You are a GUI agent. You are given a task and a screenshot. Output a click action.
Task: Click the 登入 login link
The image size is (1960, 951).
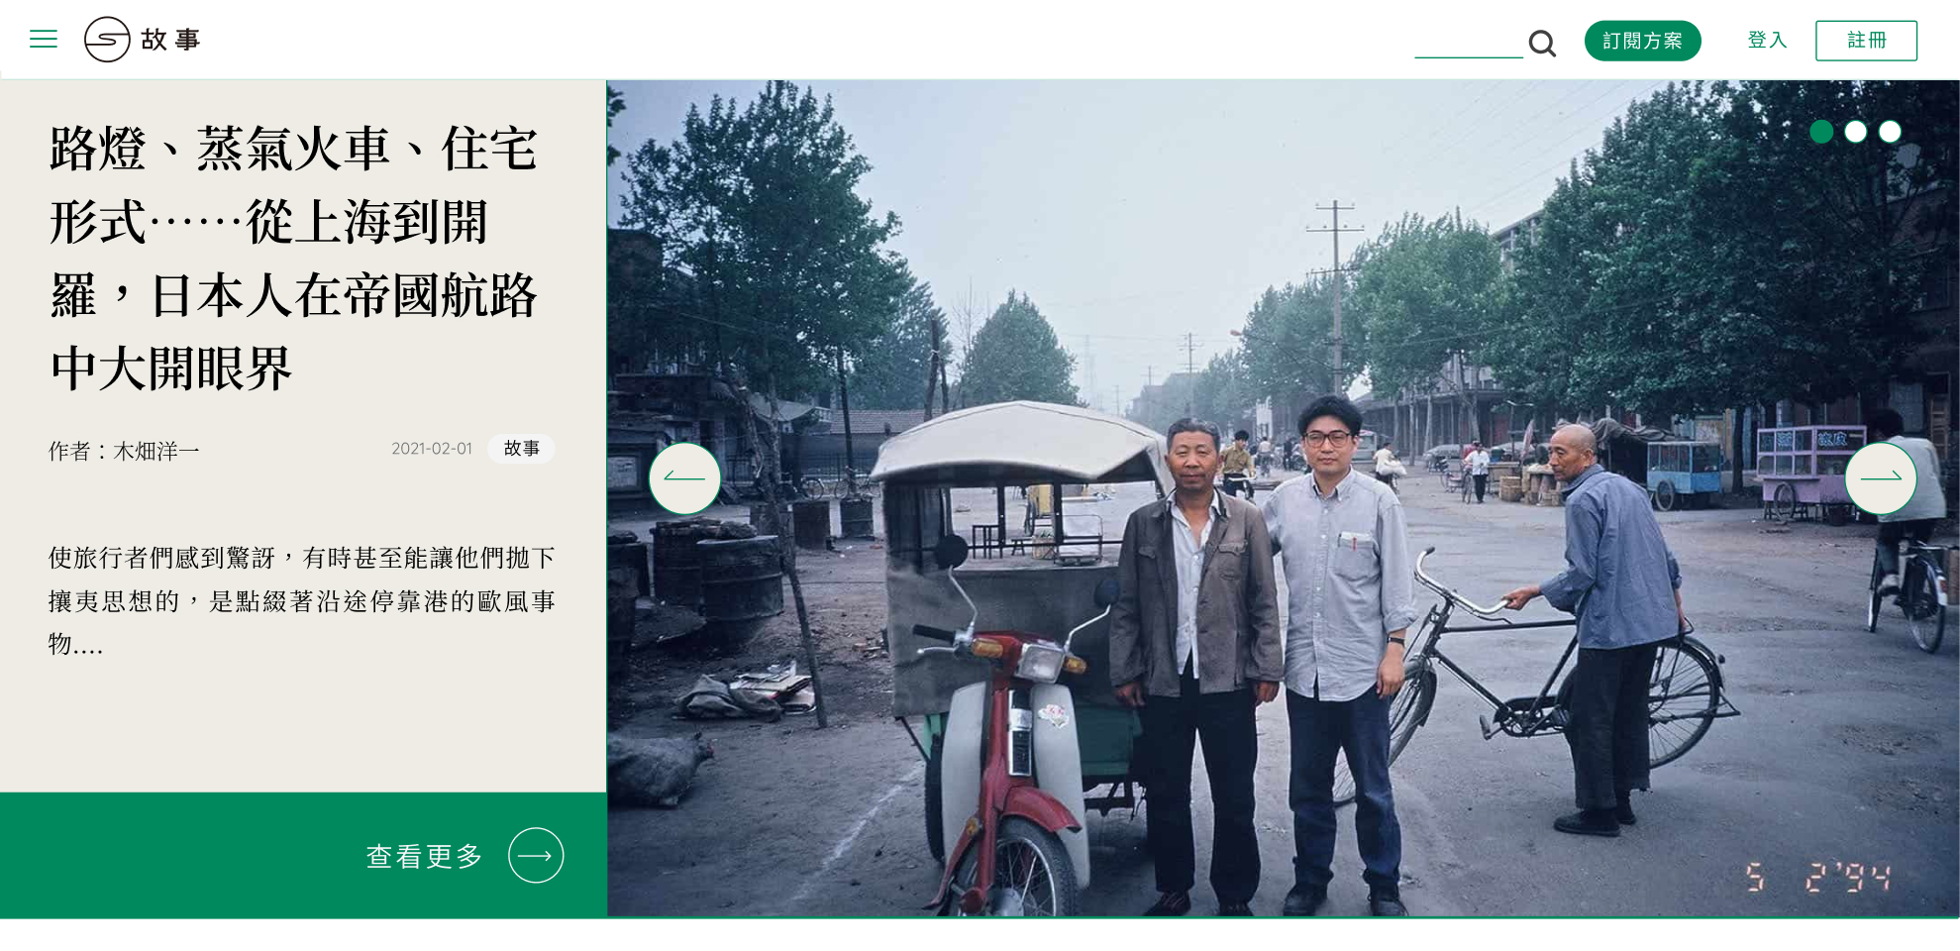pos(1767,41)
